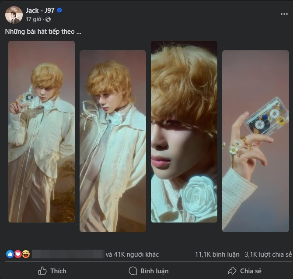
Task: Open first photo with full-body pose
Action: coord(42,131)
